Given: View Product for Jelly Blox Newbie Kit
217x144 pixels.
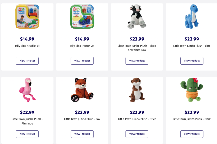Looking at the screenshot, I should coord(27,61).
